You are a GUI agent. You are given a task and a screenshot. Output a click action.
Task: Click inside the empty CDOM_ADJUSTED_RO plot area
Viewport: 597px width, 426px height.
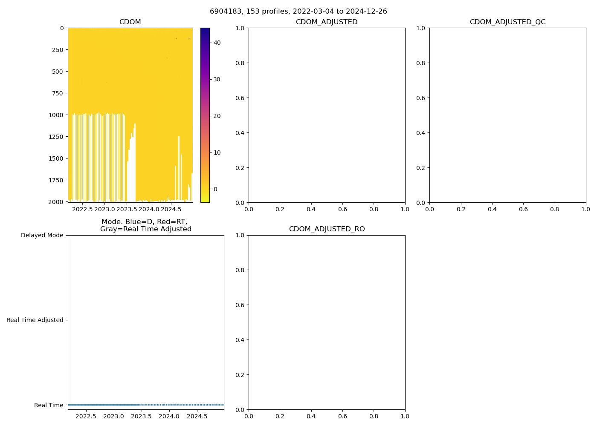point(327,322)
